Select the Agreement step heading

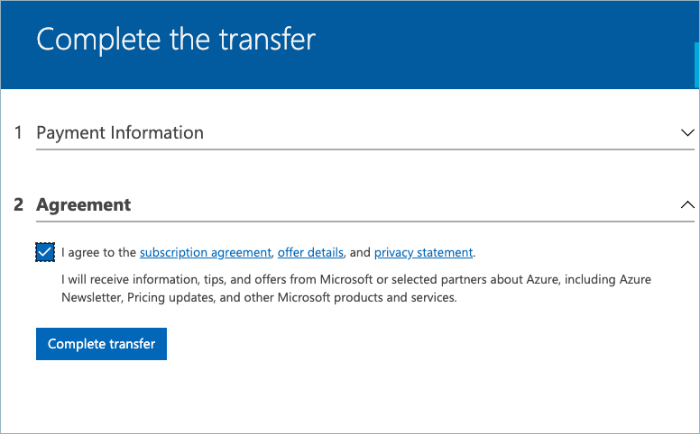84,204
